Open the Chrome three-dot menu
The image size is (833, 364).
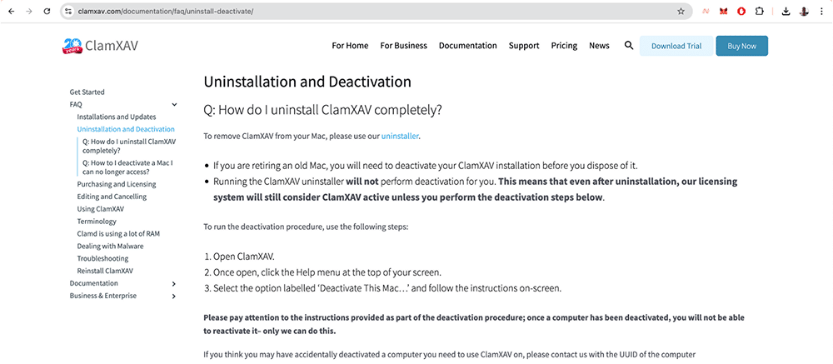pos(822,11)
